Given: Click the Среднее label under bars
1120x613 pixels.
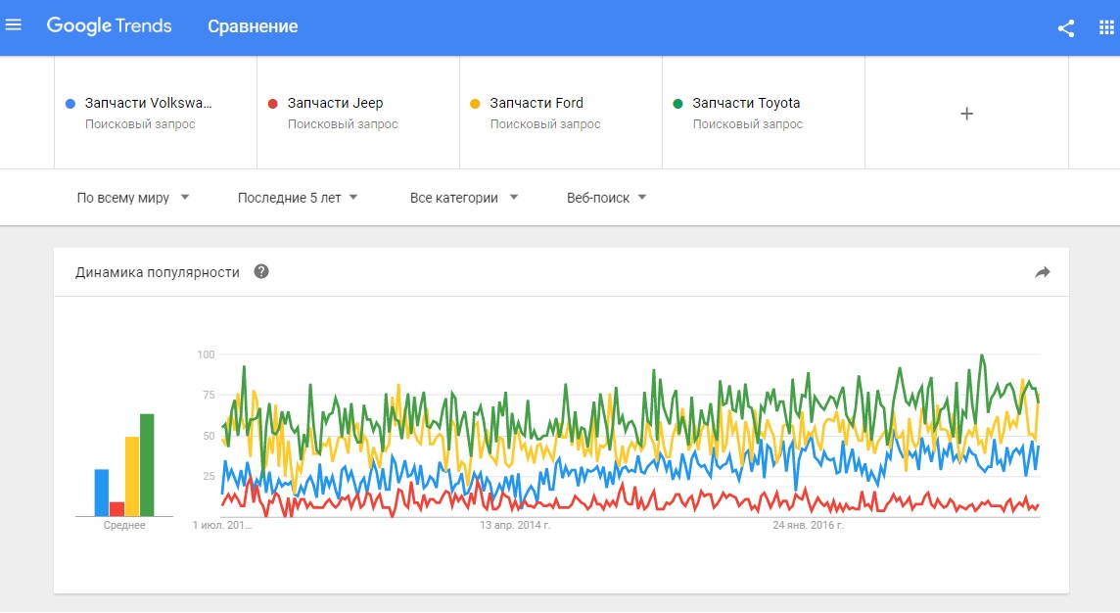Looking at the screenshot, I should 124,525.
